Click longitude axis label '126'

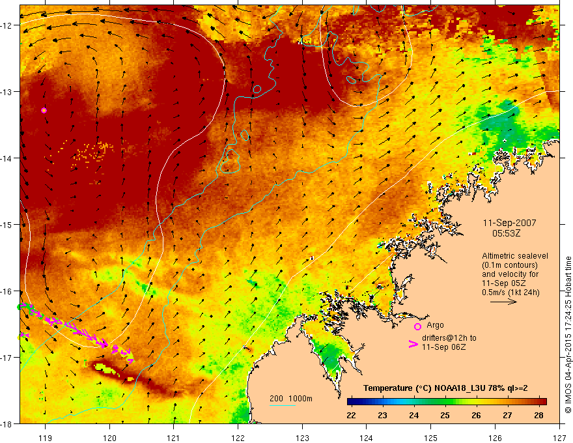click(x=495, y=438)
